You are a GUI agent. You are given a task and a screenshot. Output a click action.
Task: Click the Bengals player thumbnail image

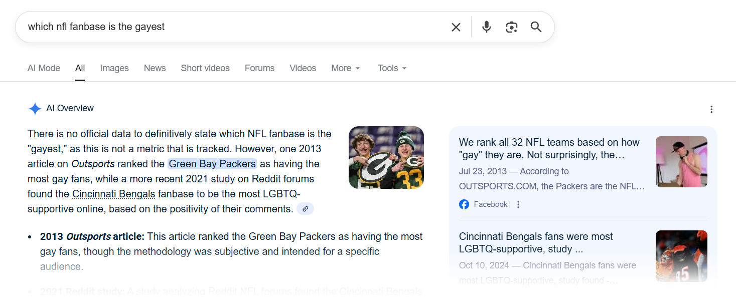681,256
